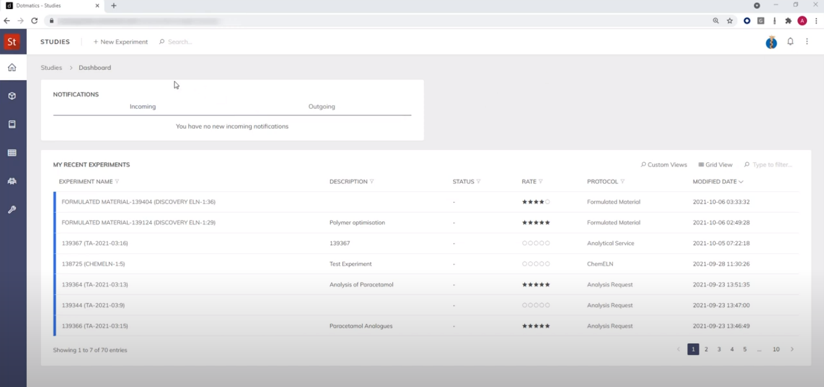Image resolution: width=824 pixels, height=387 pixels.
Task: Open Custom Views
Action: coord(664,164)
